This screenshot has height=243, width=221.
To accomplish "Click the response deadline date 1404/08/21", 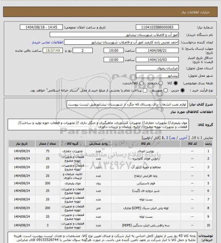I will click(x=157, y=51).
